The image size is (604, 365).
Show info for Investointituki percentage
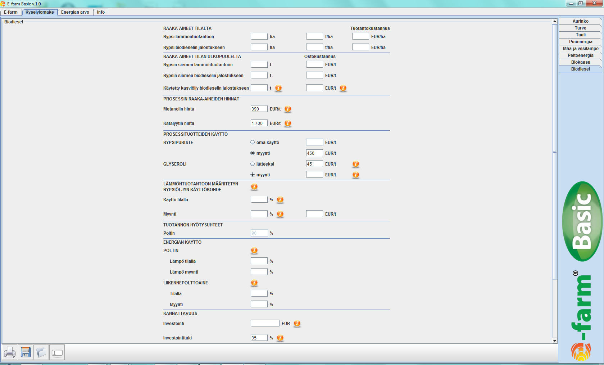click(280, 338)
